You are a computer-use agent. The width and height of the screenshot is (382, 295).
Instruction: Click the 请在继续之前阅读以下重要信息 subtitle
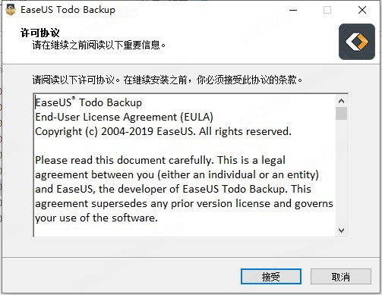click(99, 46)
